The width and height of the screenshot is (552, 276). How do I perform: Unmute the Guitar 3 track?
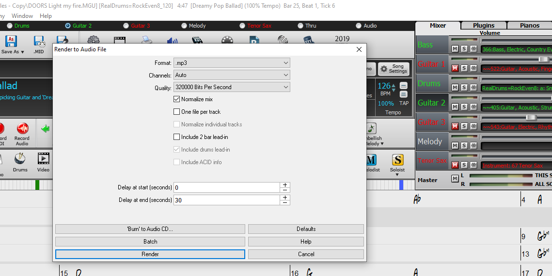tap(455, 126)
